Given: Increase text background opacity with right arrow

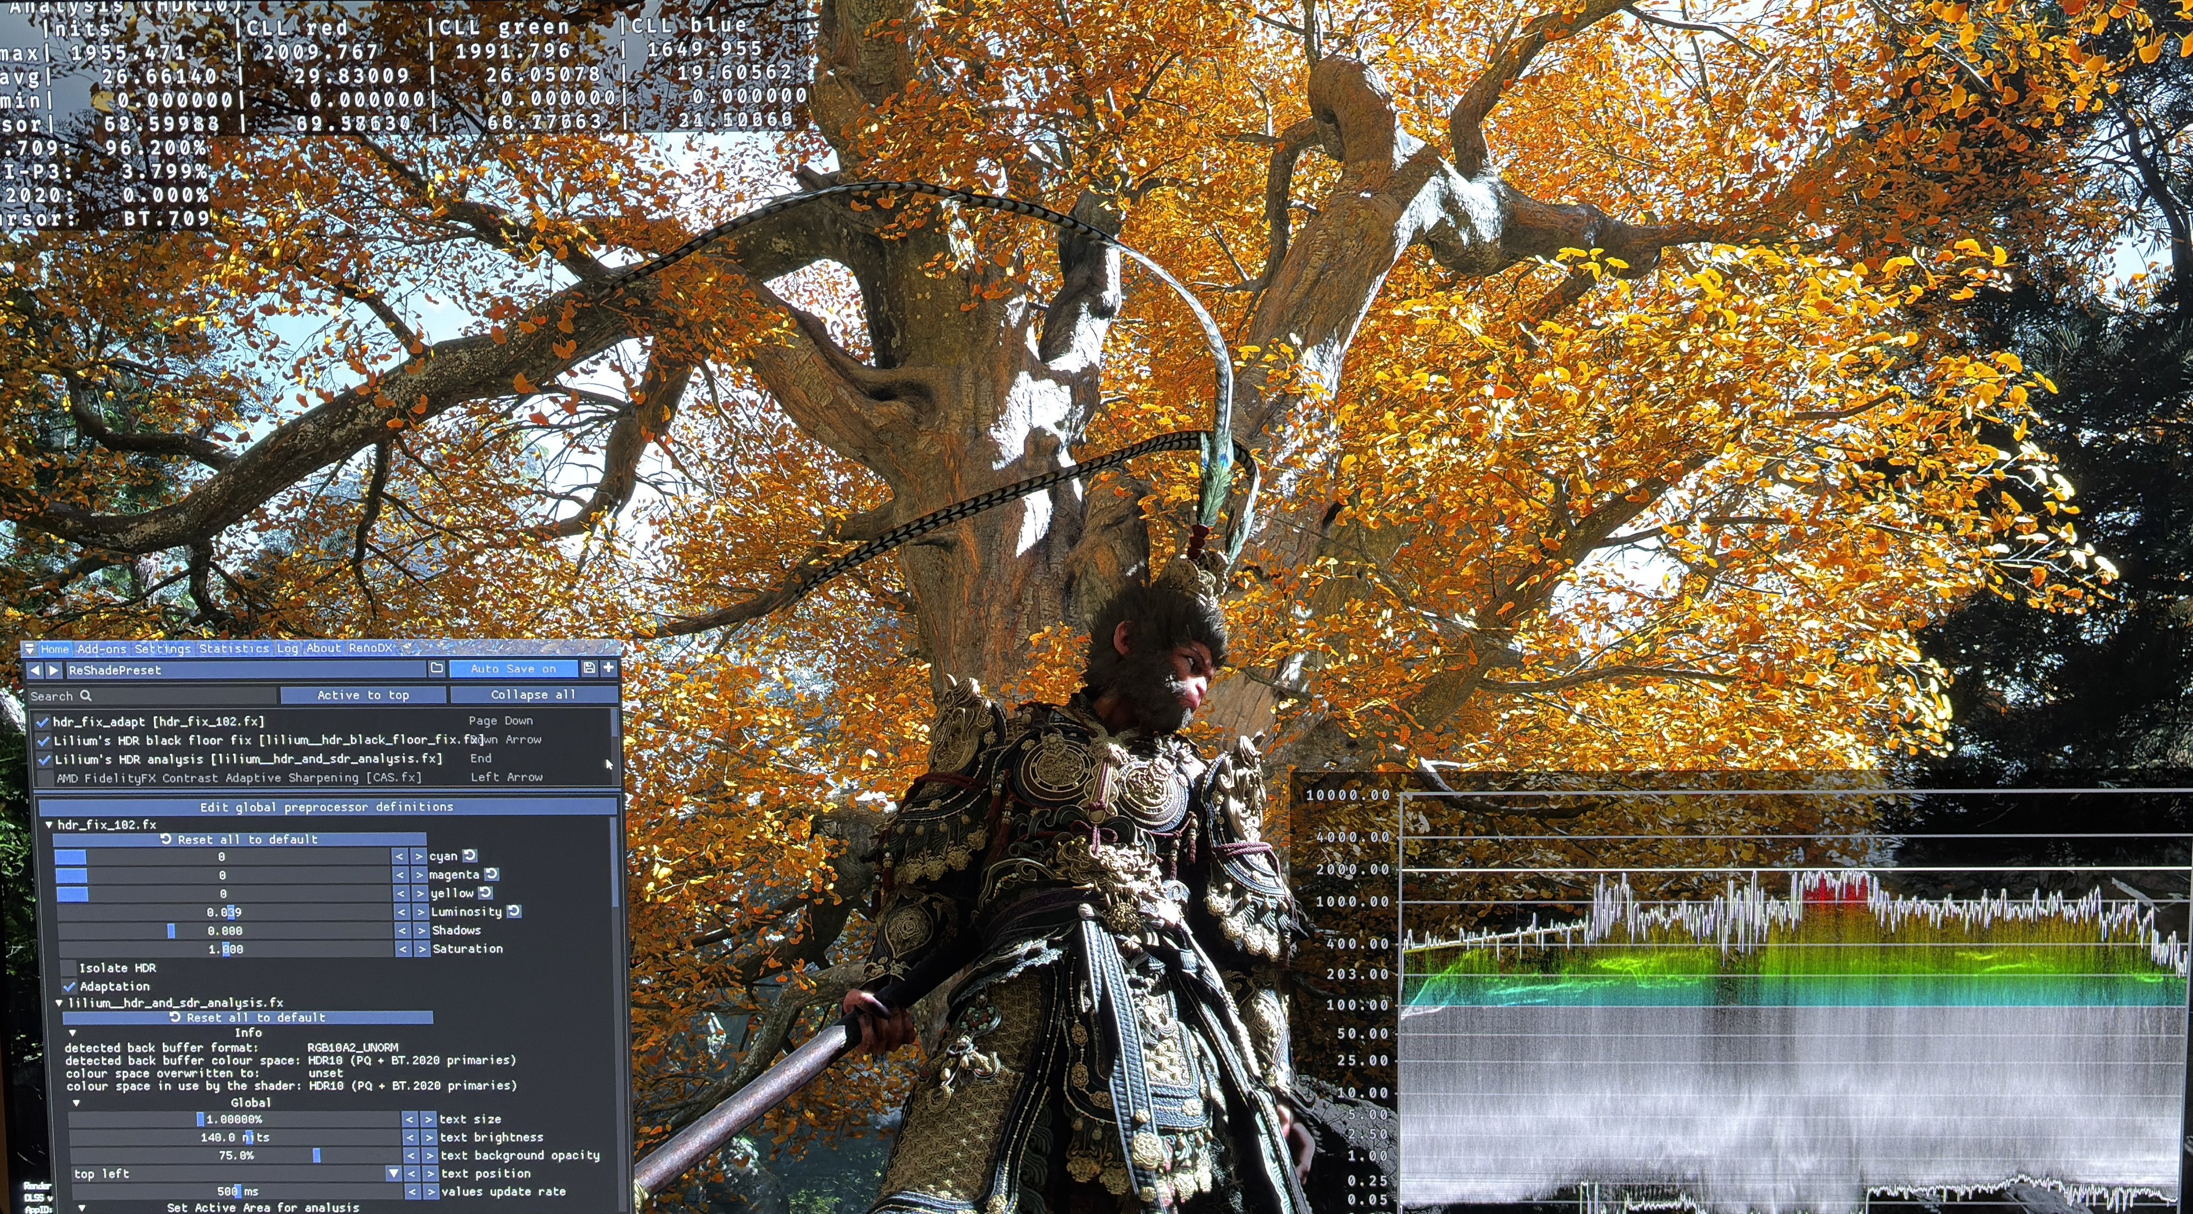Looking at the screenshot, I should pos(431,1156).
